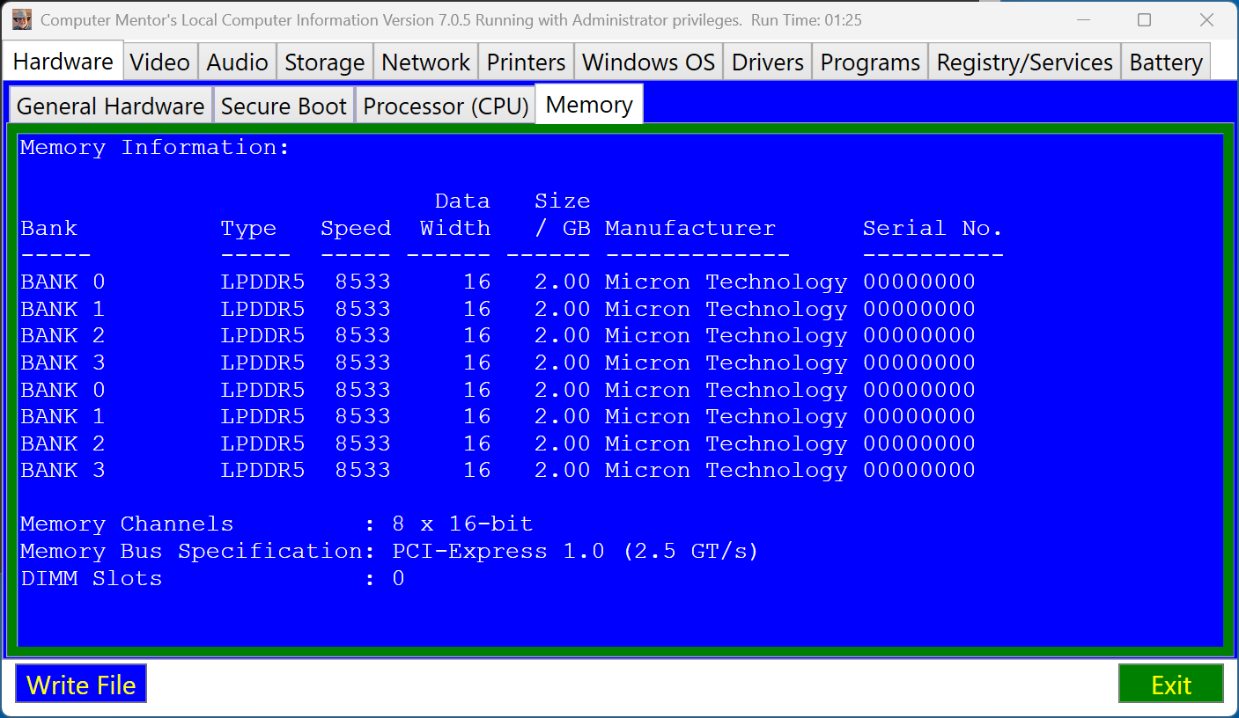Viewport: 1239px width, 718px height.
Task: Open the Programs tab
Action: pyautogui.click(x=870, y=62)
